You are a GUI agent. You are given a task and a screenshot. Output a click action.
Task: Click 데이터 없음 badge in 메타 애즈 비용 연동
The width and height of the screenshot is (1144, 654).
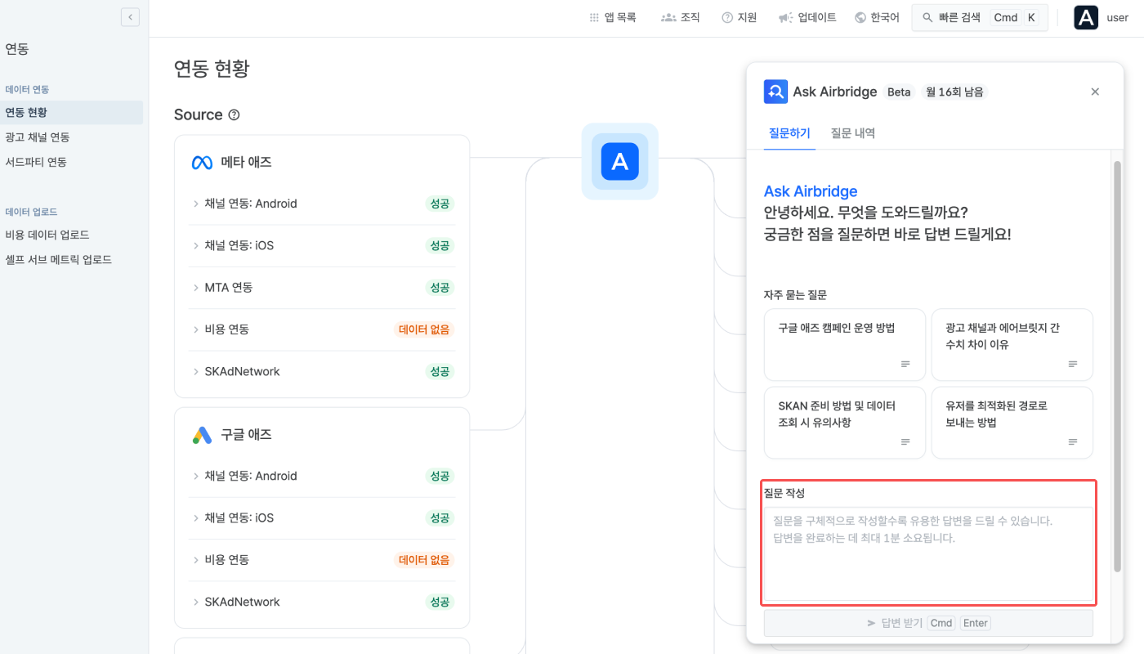pyautogui.click(x=424, y=329)
